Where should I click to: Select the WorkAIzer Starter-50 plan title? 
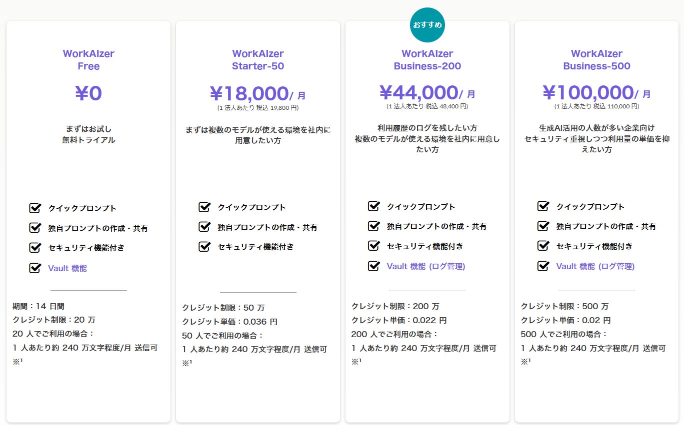[x=258, y=60]
